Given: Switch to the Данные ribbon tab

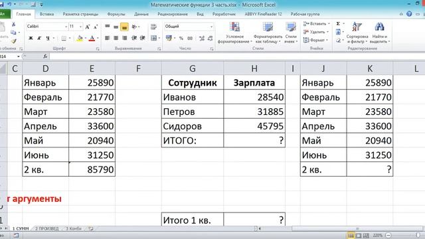Looking at the screenshot, I should coord(141,14).
